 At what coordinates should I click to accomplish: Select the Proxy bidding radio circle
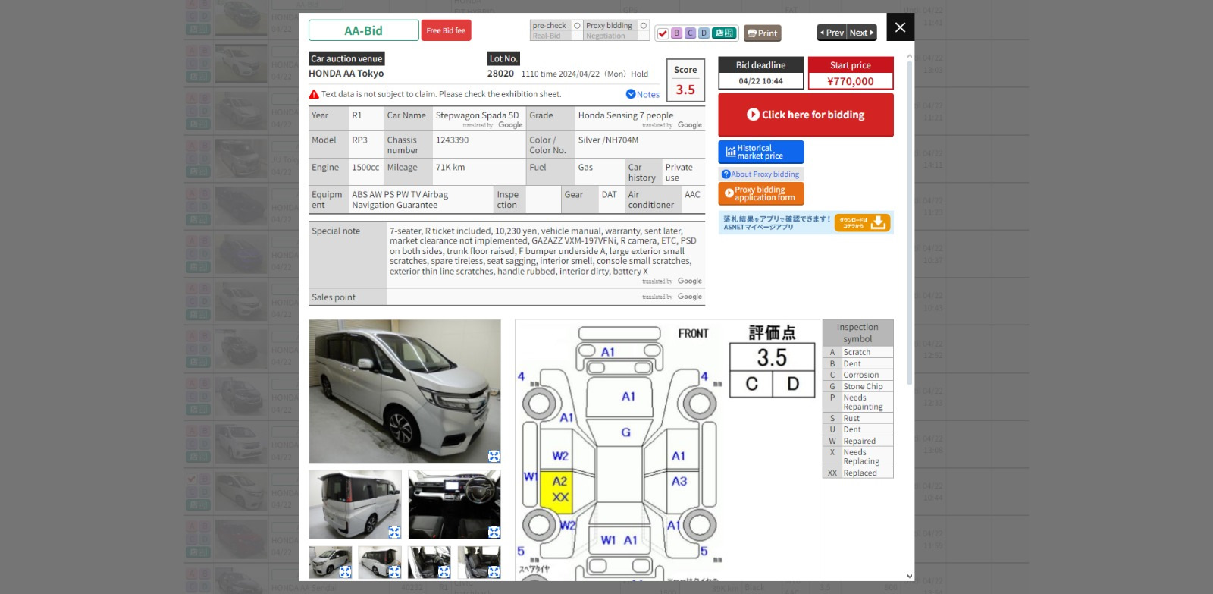pos(644,26)
